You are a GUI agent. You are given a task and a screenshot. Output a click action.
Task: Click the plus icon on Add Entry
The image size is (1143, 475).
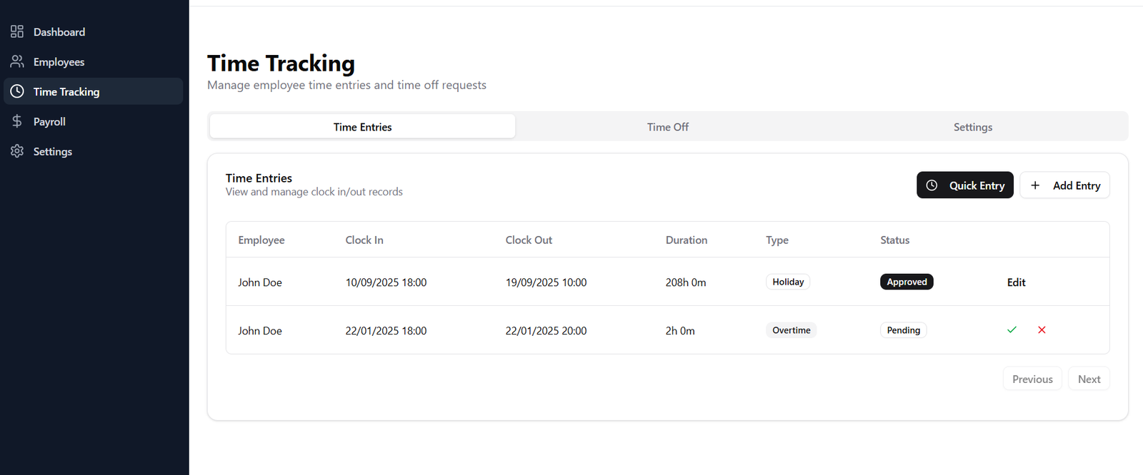1035,185
